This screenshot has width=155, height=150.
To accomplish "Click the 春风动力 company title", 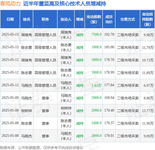I will tap(10, 4).
